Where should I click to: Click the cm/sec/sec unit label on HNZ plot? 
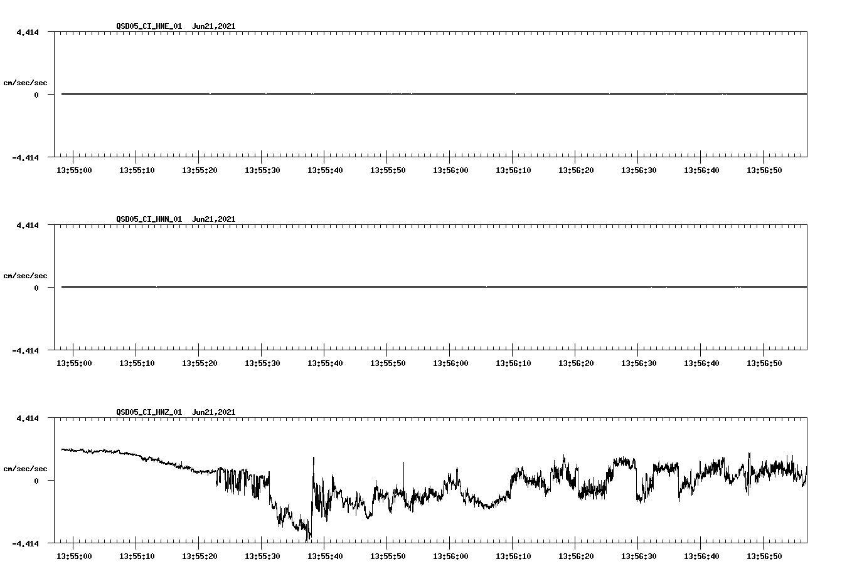25,469
